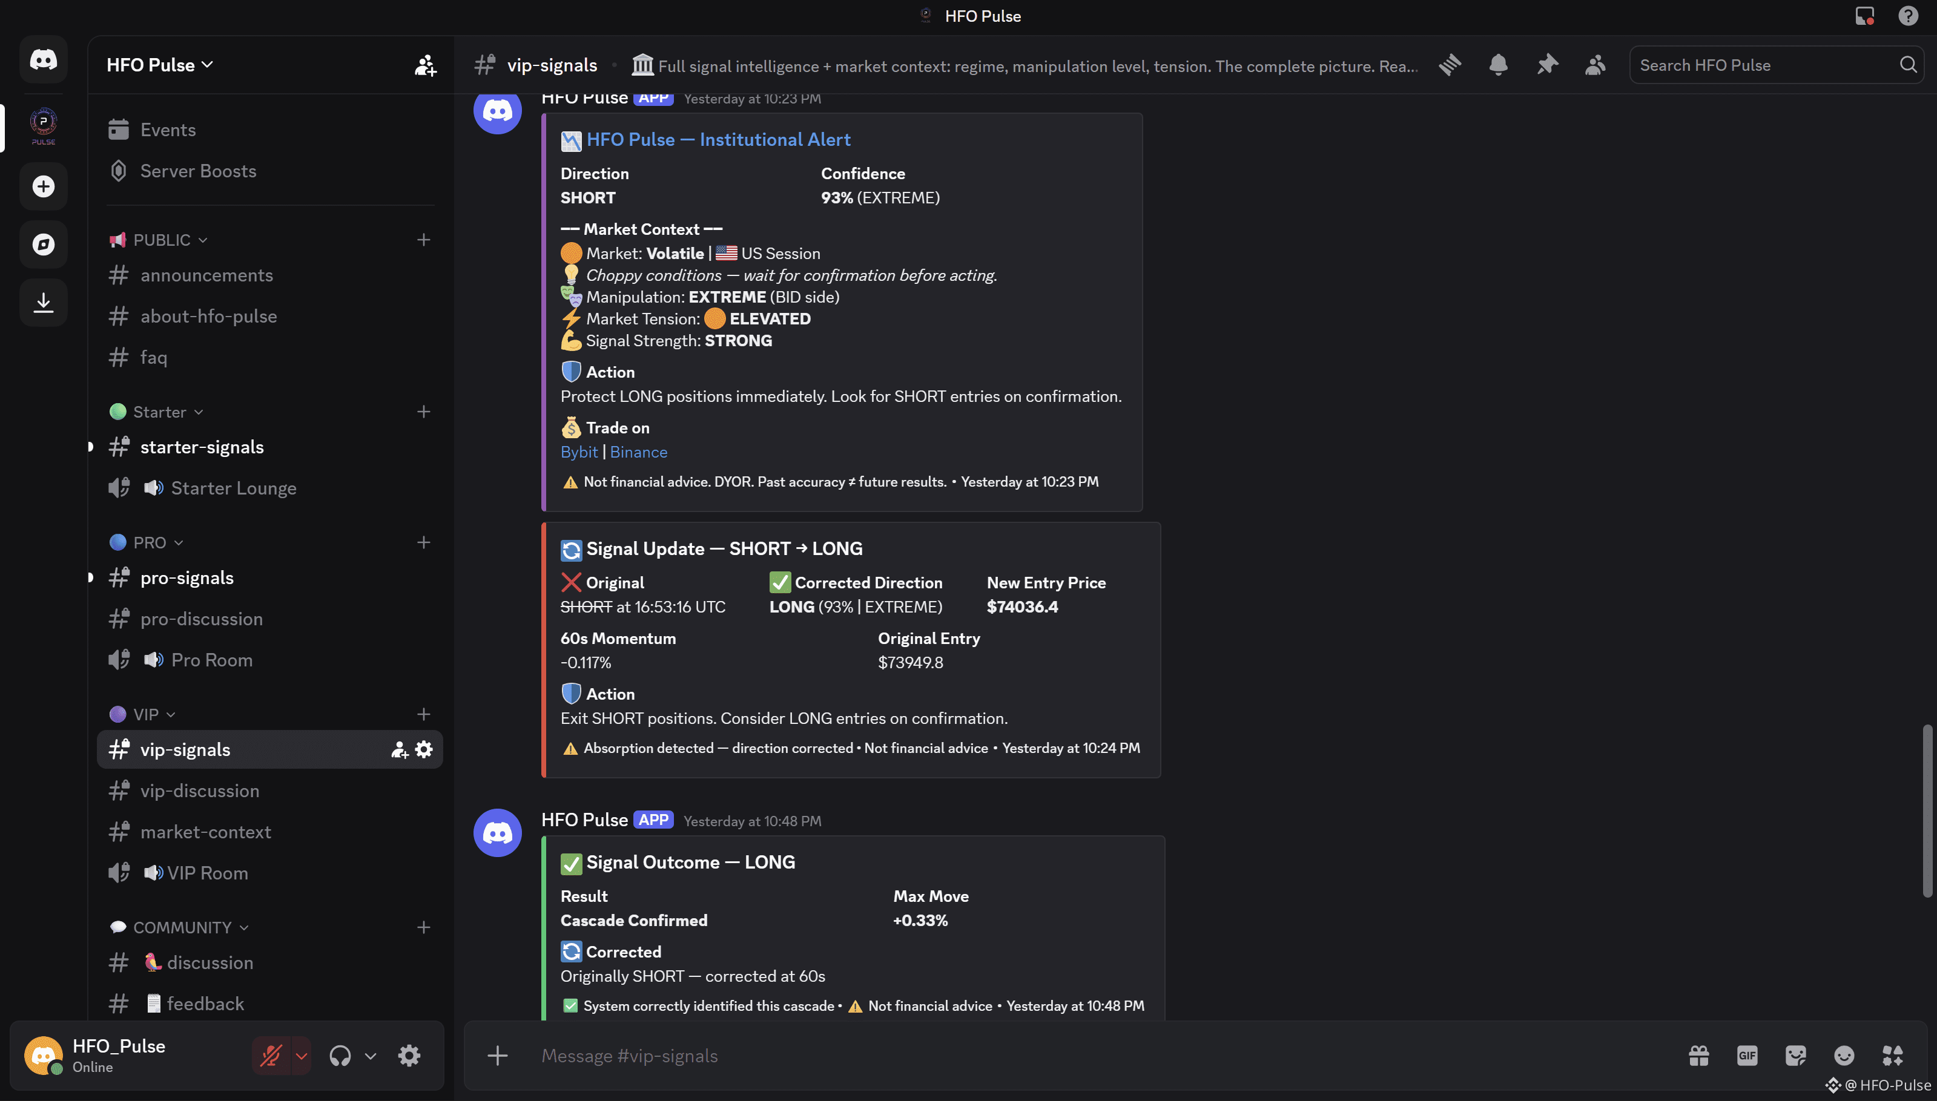Open emoji picker
Viewport: 1937px width, 1101px height.
click(x=1844, y=1056)
